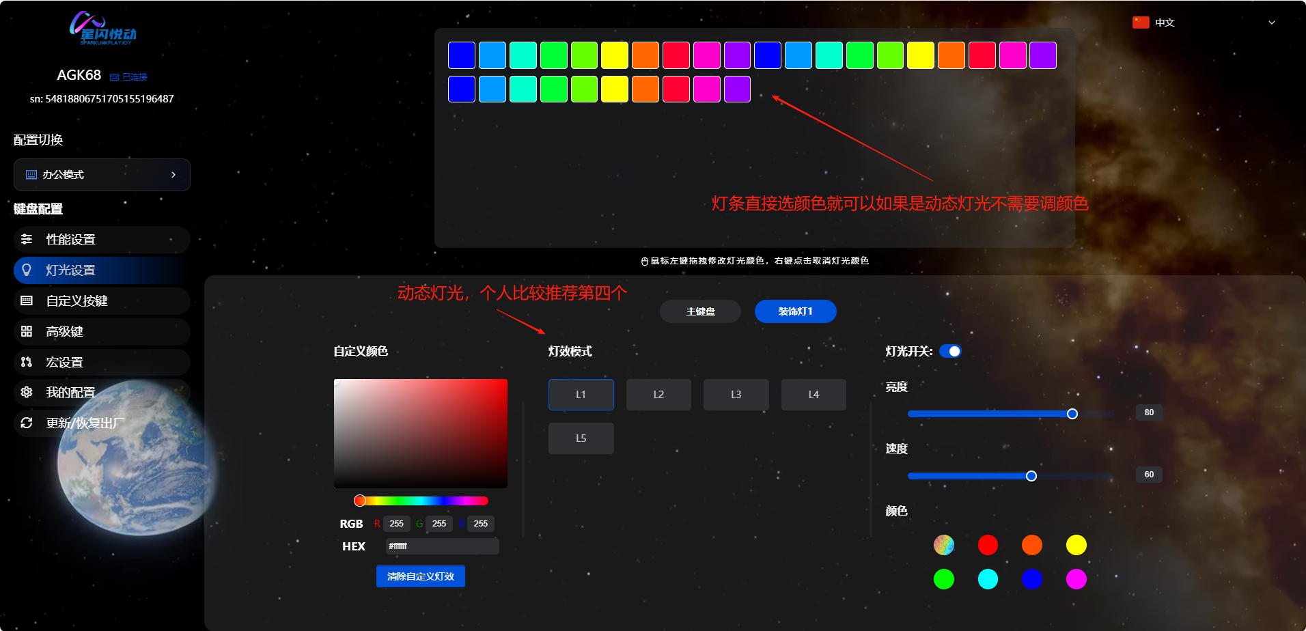
Task: Expand the 办公模式 profile selector
Action: point(101,175)
